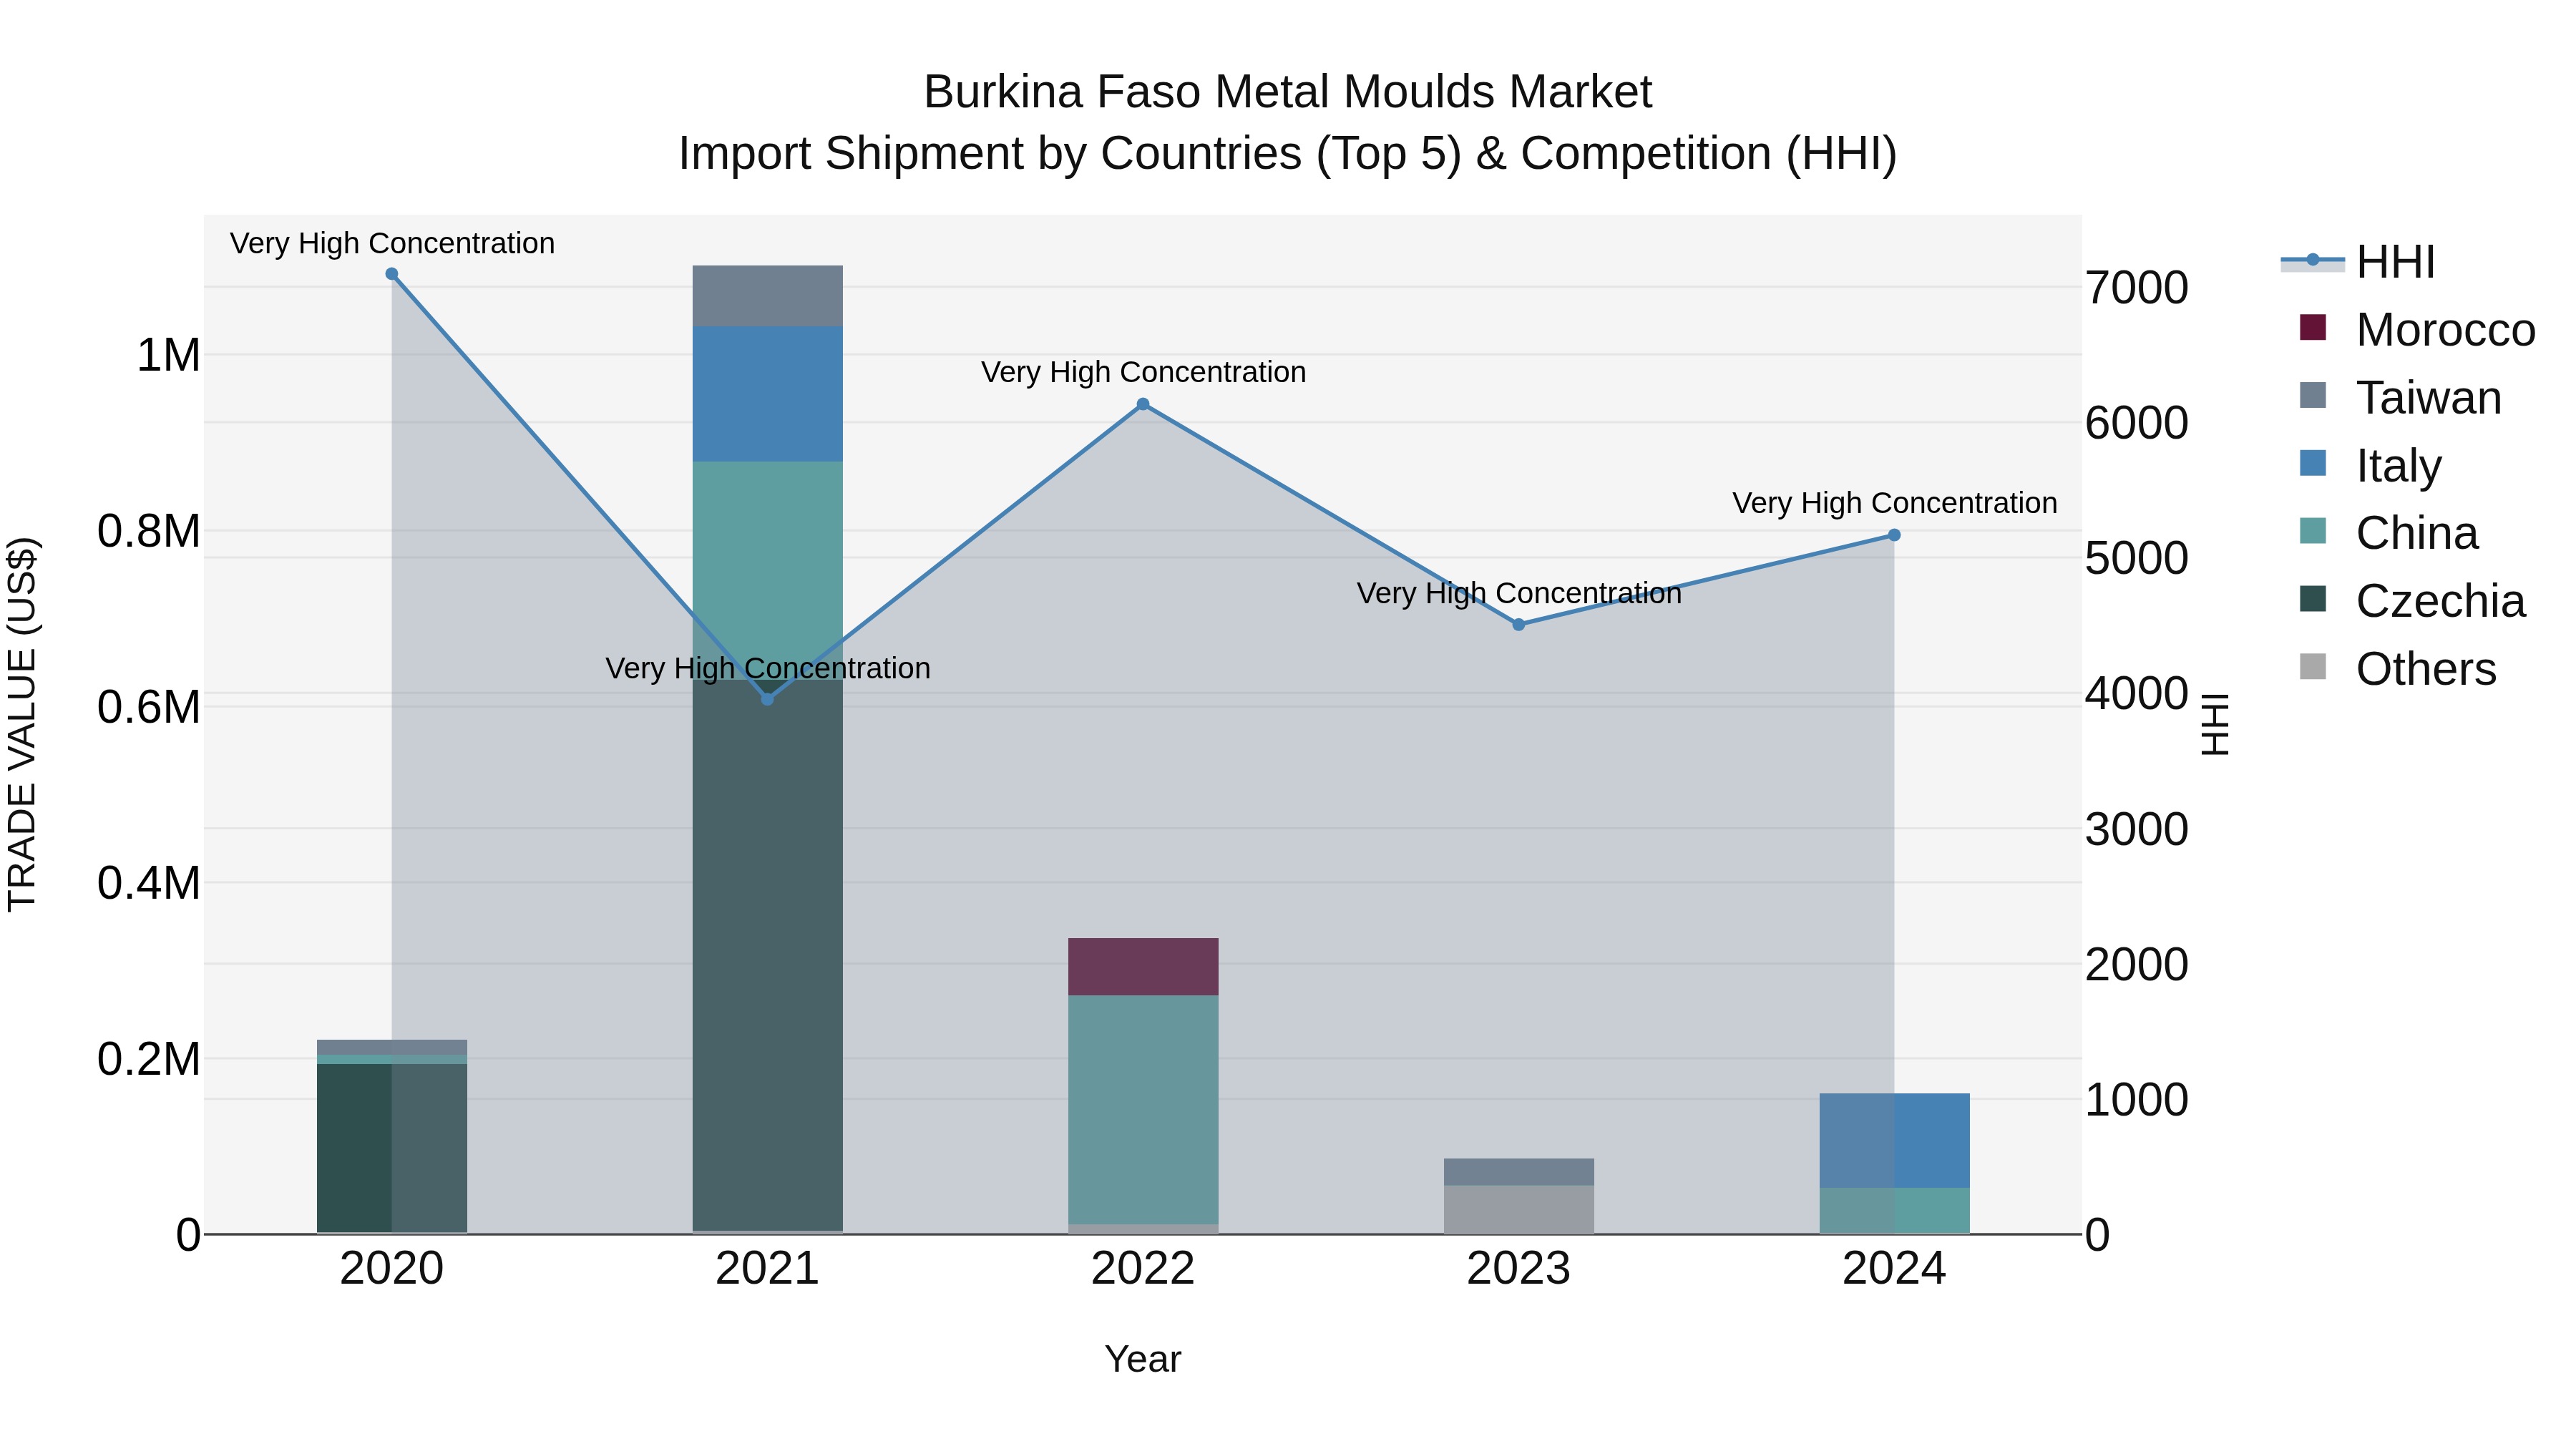The height and width of the screenshot is (1449, 2576).
Task: Toggle the China legend entry
Action: tap(2389, 533)
